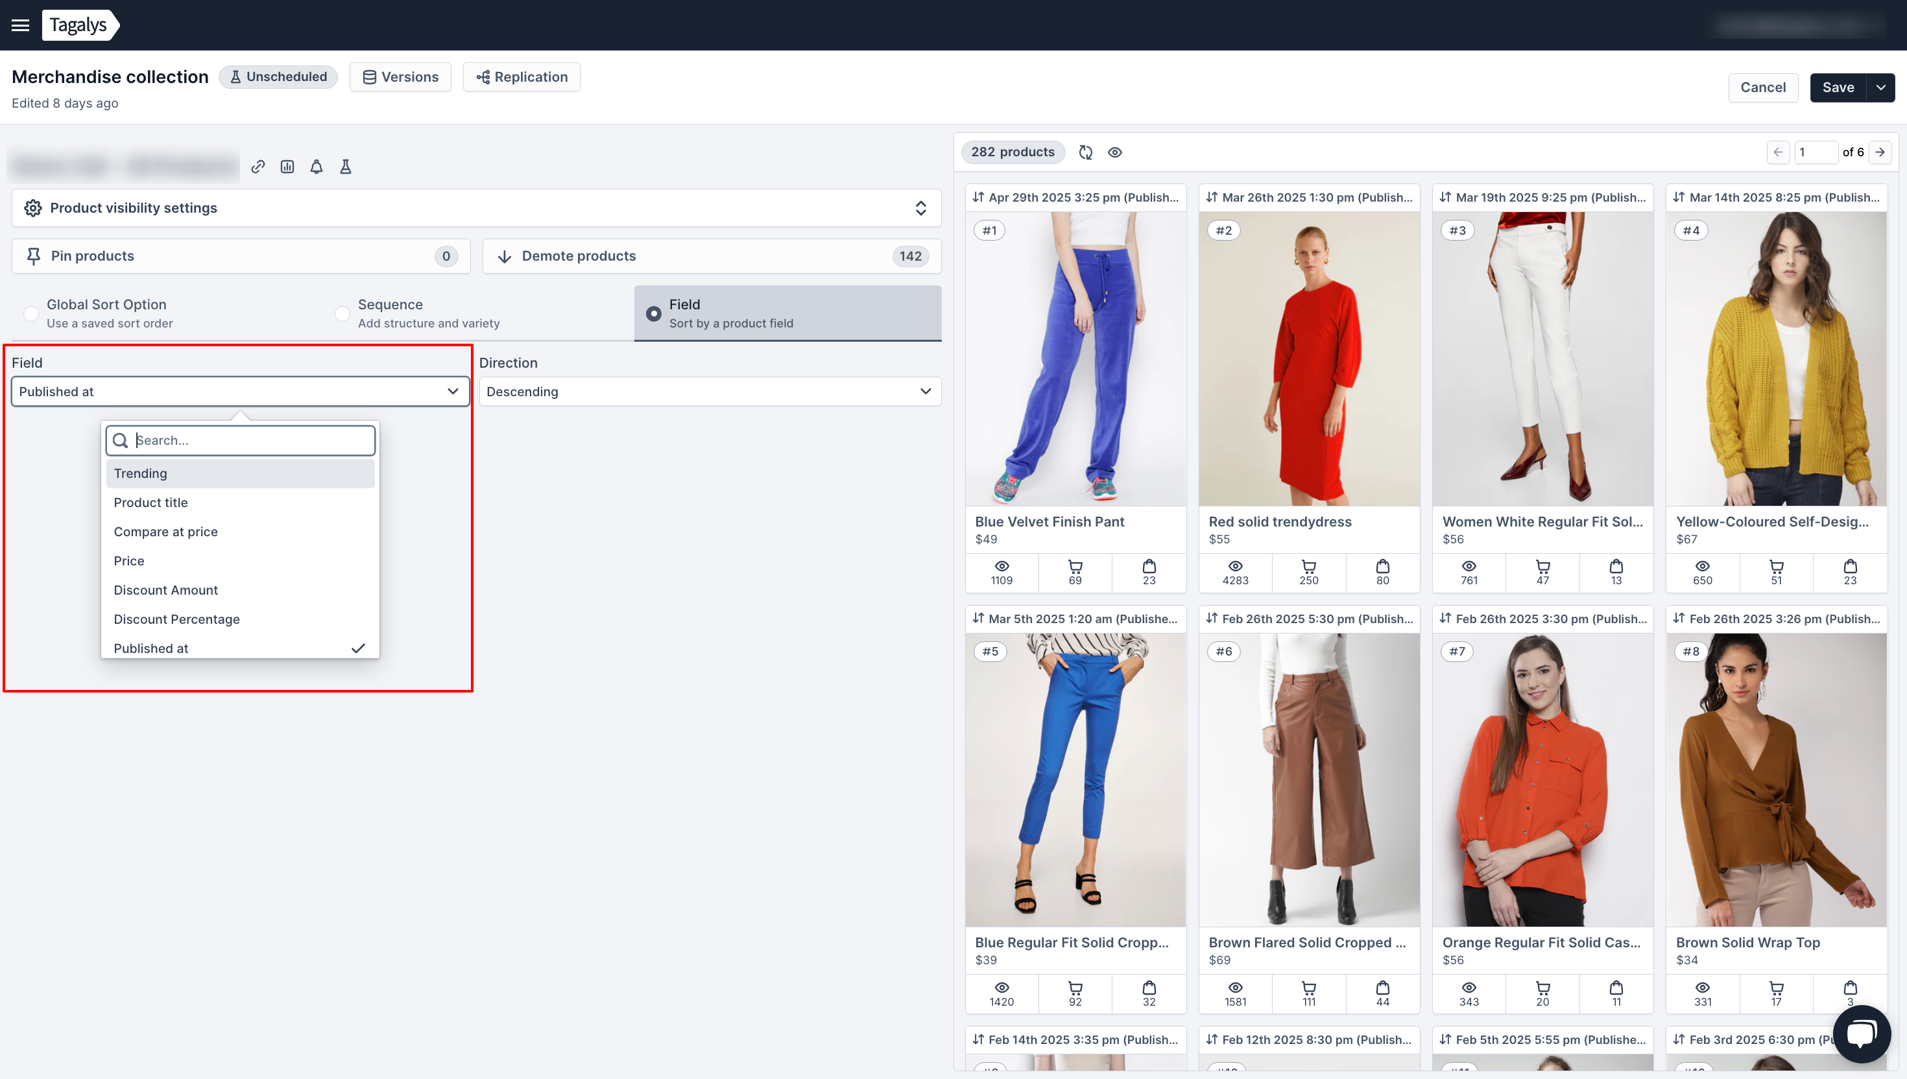Expand Demote products section
The image size is (1907, 1079).
coord(712,256)
